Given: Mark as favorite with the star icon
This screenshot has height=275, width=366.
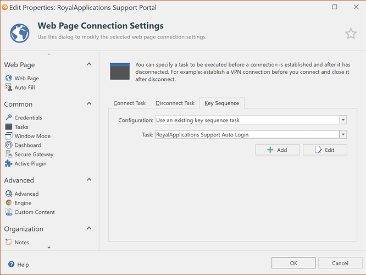Looking at the screenshot, I should pos(351,34).
